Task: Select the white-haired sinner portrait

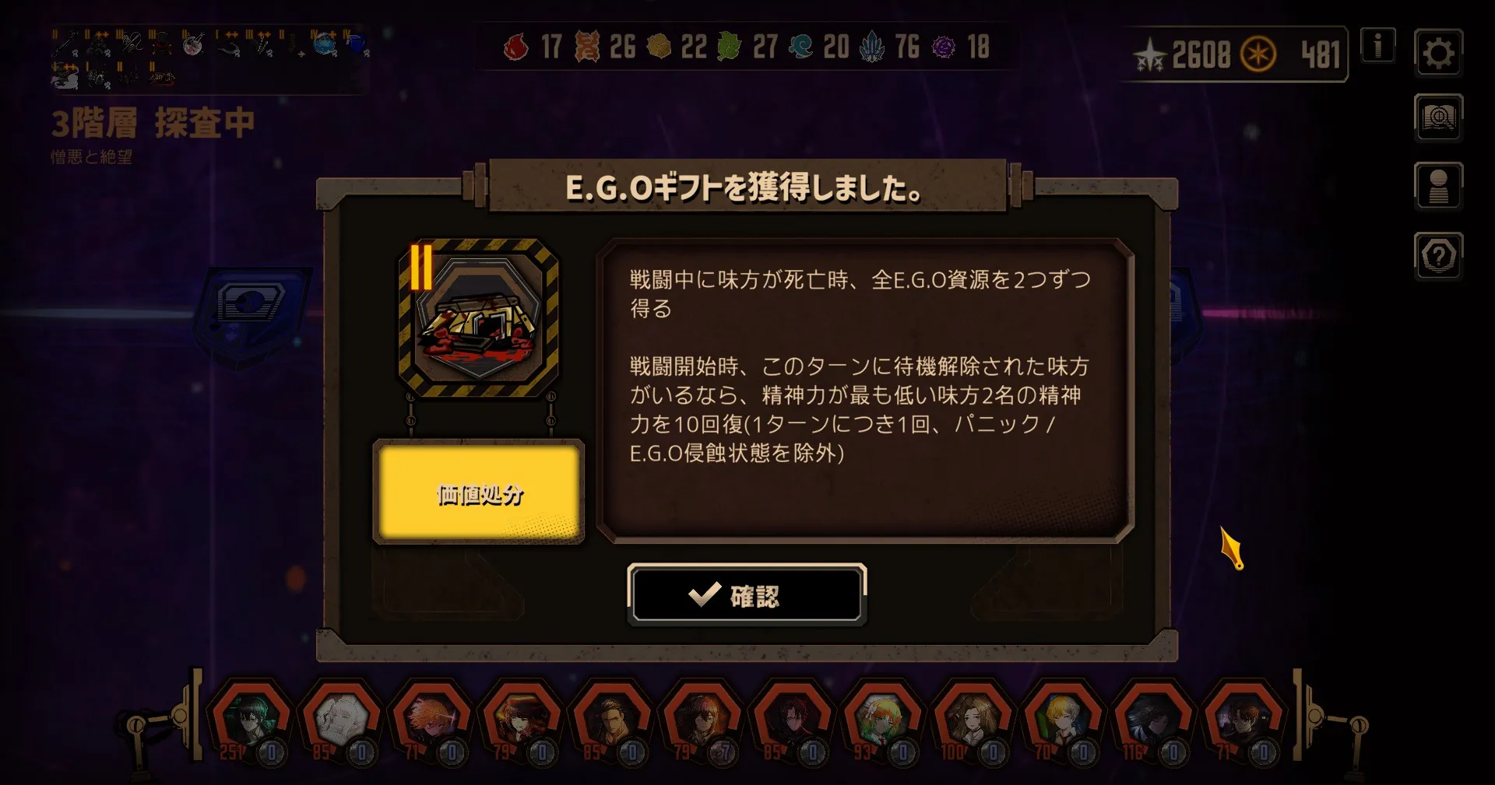Action: pos(342,720)
